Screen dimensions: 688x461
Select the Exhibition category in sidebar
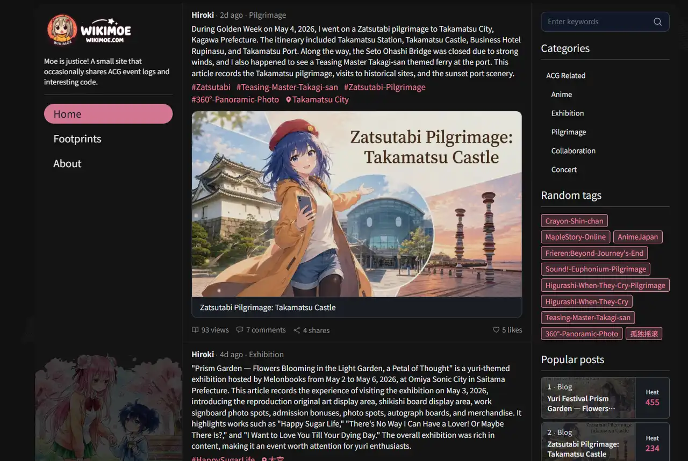(x=567, y=113)
